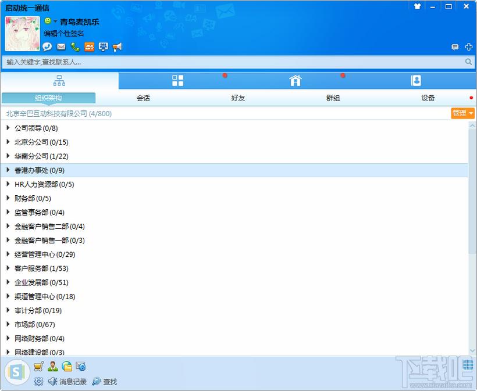Screen dimensions: 477x391
Task: Select the house tab icon
Action: coord(296,81)
